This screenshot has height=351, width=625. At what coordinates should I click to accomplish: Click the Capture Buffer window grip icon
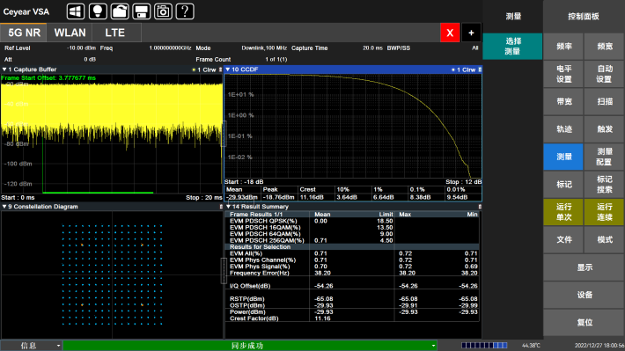tap(220, 69)
